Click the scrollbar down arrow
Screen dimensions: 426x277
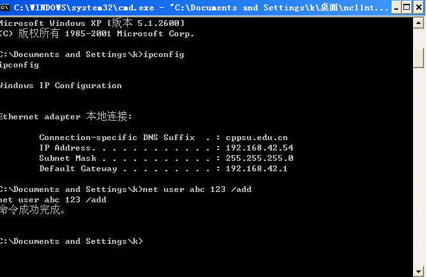[420, 271]
